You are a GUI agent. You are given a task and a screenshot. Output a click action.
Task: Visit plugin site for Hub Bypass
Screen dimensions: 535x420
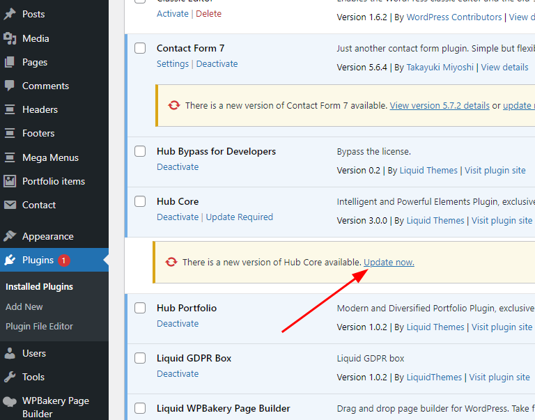[x=495, y=170]
